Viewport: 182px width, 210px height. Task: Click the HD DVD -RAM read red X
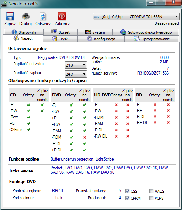[116, 124]
